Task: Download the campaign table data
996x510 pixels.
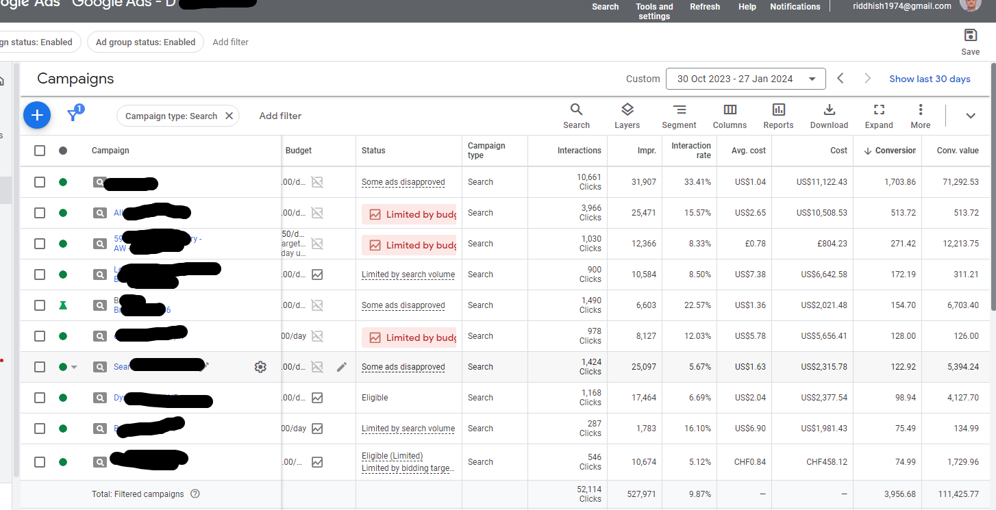Action: tap(829, 116)
